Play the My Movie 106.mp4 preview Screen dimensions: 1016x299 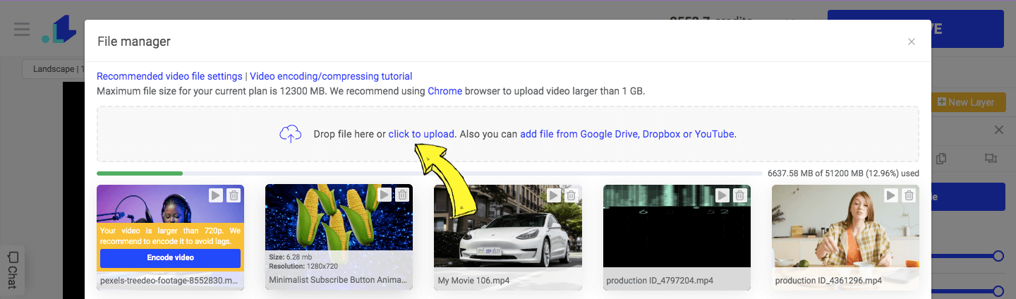554,195
